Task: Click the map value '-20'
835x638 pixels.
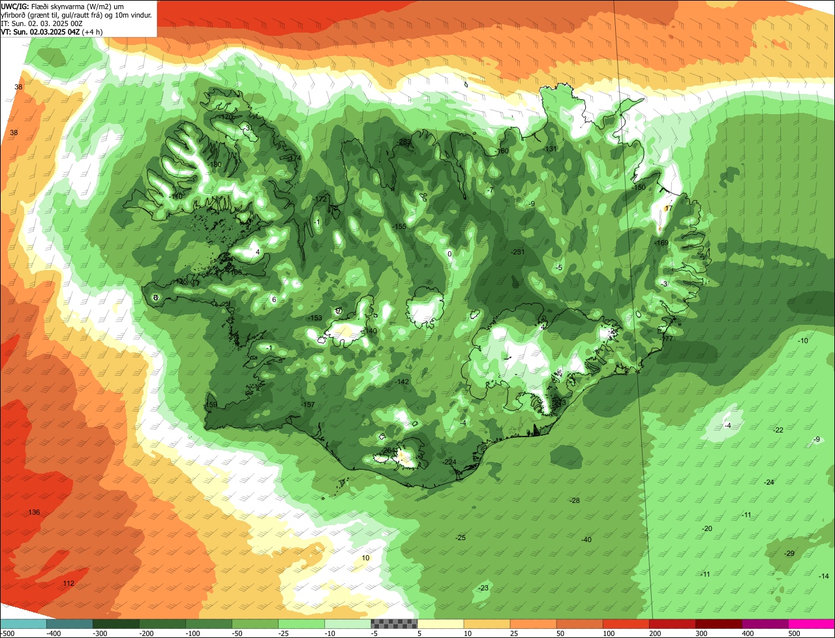Action: coord(707,528)
